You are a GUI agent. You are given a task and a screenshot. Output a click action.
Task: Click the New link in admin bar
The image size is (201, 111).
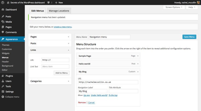(61, 2)
